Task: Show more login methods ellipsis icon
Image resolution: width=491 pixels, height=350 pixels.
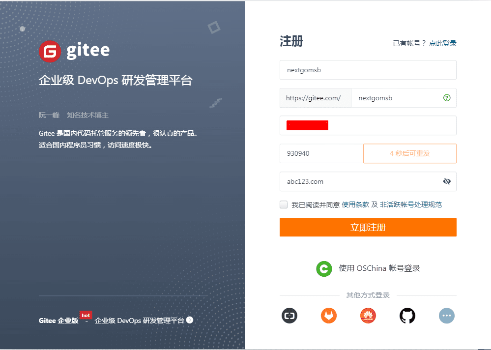Action: tap(447, 316)
